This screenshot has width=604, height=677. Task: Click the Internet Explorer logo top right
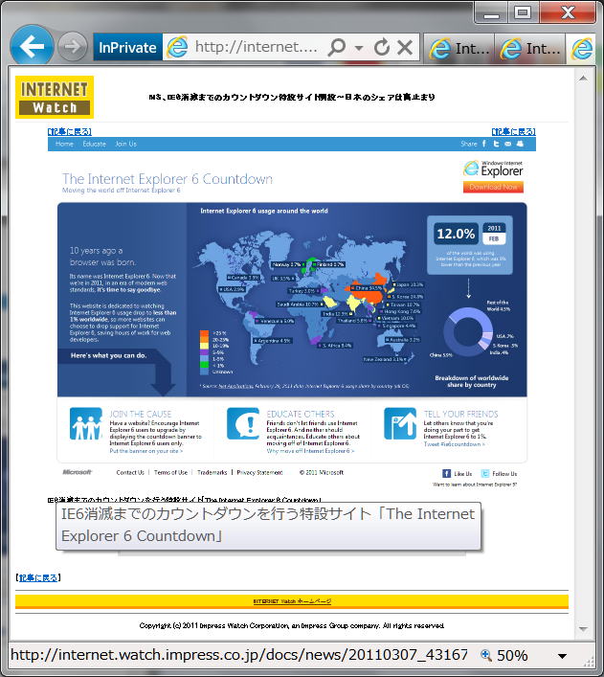(493, 169)
